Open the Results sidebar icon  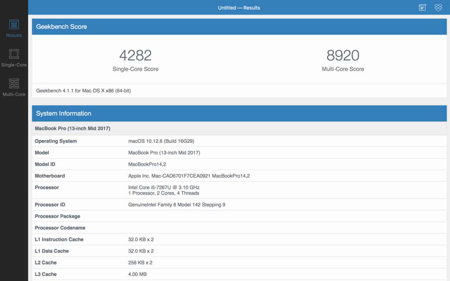click(14, 25)
